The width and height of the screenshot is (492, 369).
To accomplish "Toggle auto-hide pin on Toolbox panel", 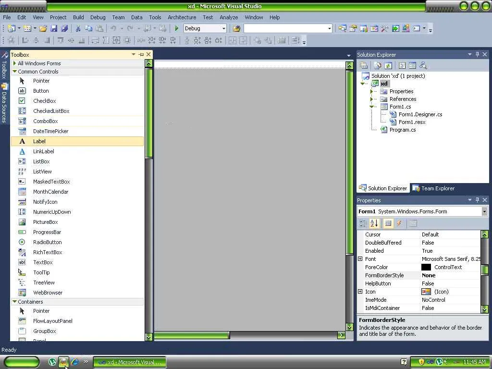I will click(141, 55).
